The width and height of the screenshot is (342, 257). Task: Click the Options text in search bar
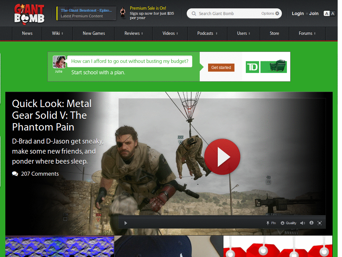268,13
